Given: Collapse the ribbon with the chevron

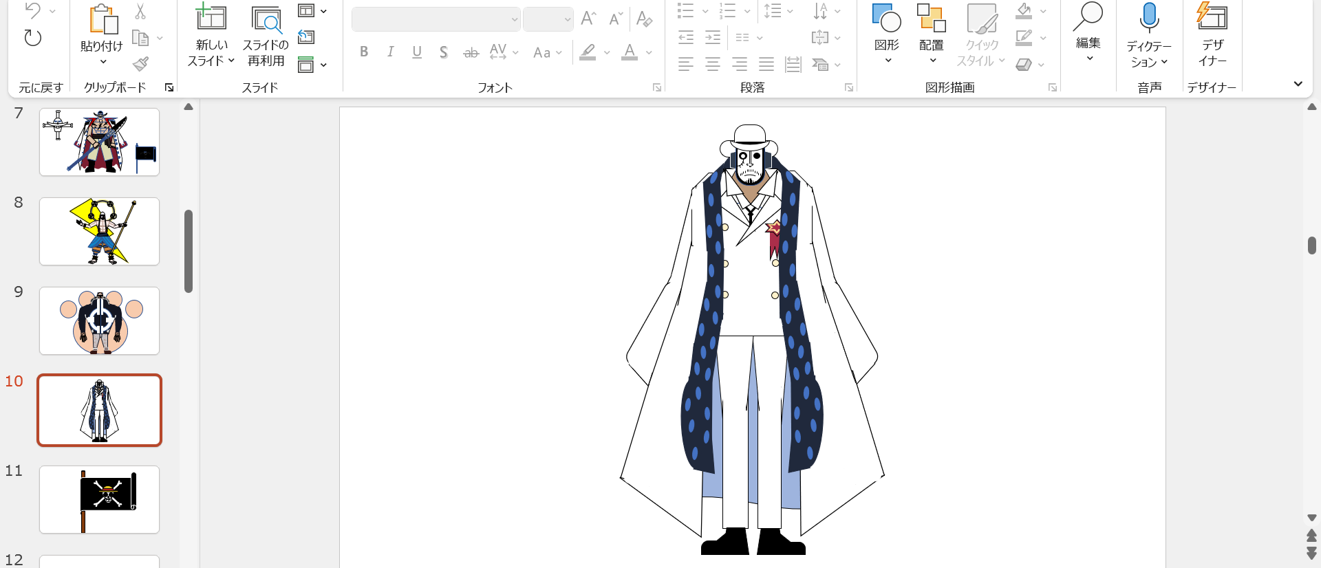Looking at the screenshot, I should pos(1298,84).
